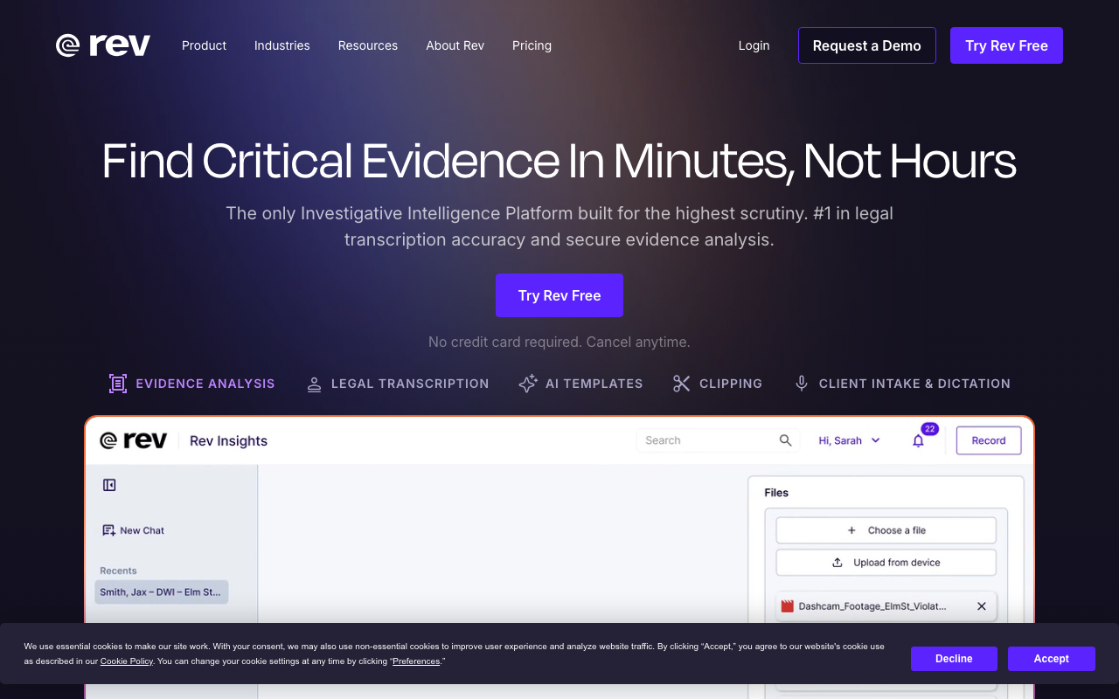This screenshot has width=1119, height=699.
Task: Click Choose a file button
Action: coord(886,530)
